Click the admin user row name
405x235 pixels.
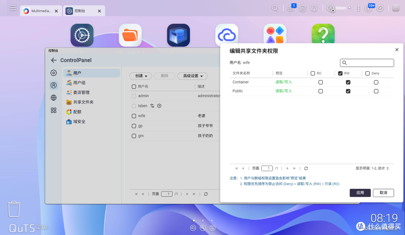pos(143,96)
